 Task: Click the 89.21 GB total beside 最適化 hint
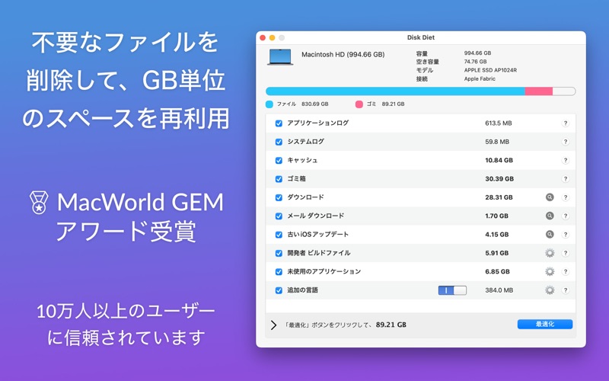click(x=391, y=325)
